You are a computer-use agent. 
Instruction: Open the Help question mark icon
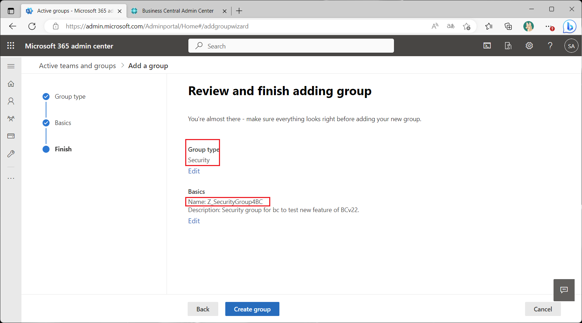550,46
